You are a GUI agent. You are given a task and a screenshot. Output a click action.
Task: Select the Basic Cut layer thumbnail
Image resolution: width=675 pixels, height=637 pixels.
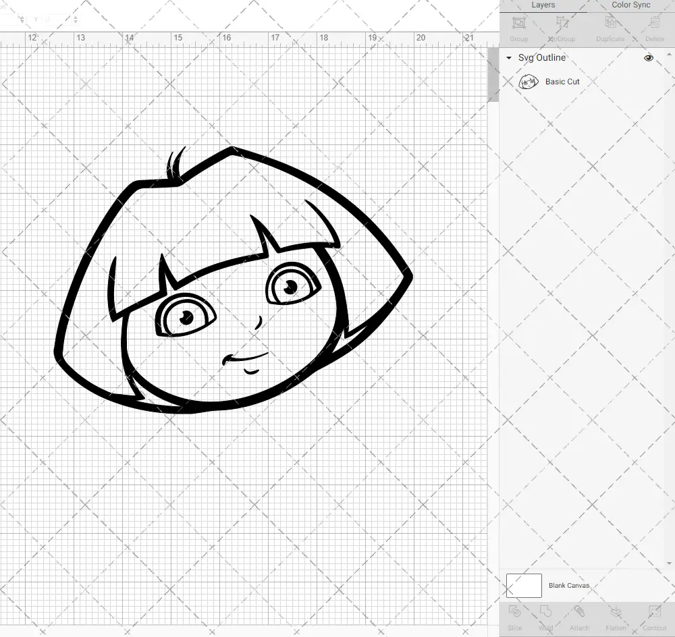tap(529, 82)
